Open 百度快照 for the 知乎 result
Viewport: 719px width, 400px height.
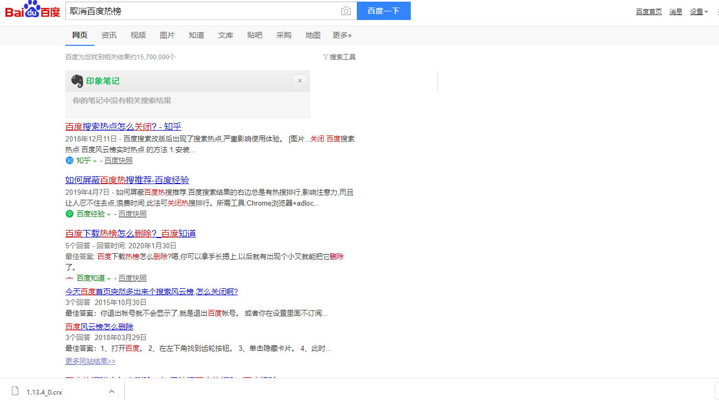pyautogui.click(x=118, y=160)
